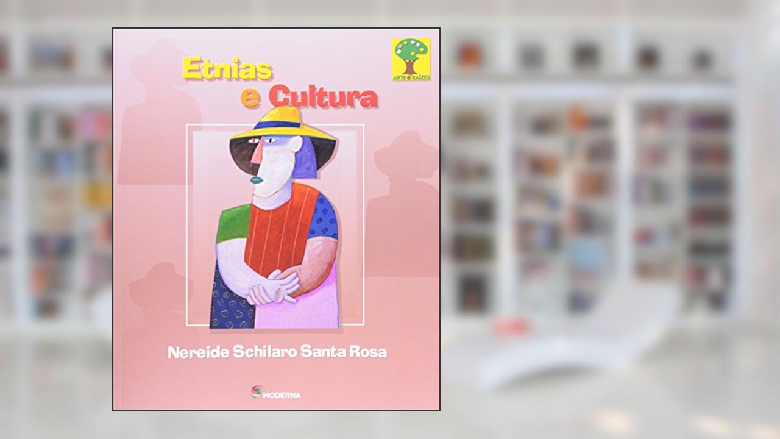The image size is (780, 439).
Task: Click the MODERNA publisher text
Action: tap(282, 395)
